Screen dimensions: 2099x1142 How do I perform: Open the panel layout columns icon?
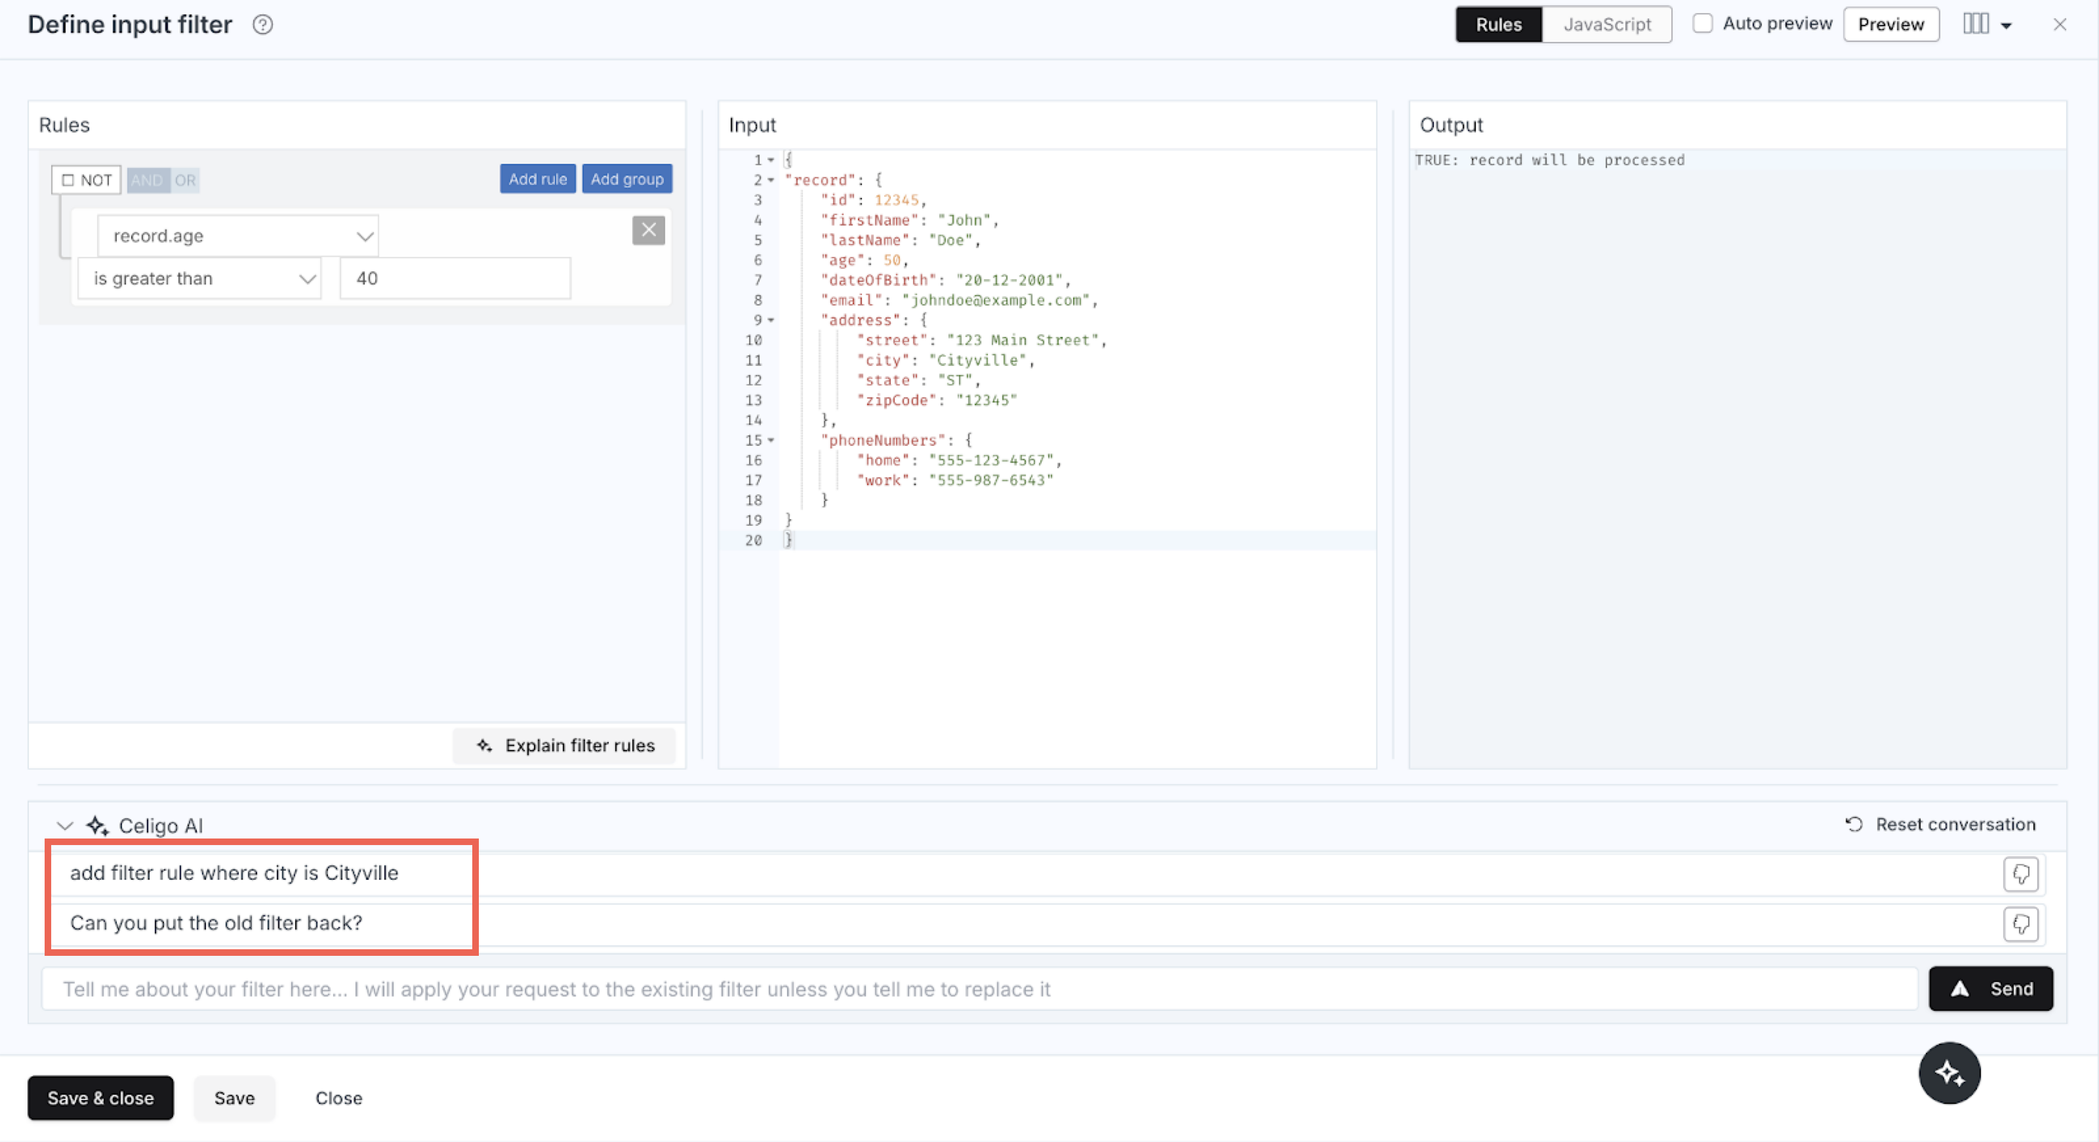click(1976, 24)
